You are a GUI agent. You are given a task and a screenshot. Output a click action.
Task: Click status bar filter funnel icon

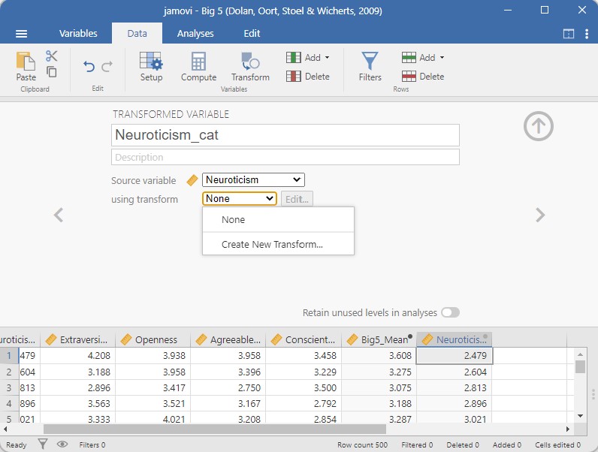pos(43,444)
